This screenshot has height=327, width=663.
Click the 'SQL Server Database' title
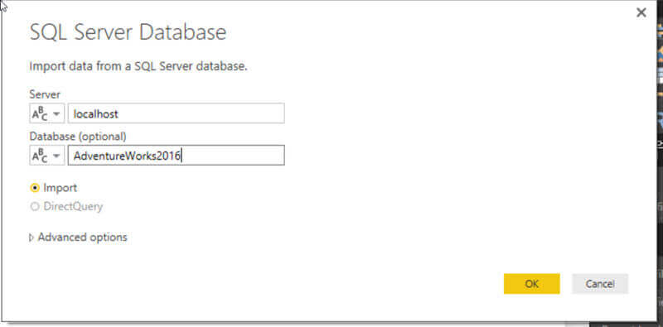(128, 32)
